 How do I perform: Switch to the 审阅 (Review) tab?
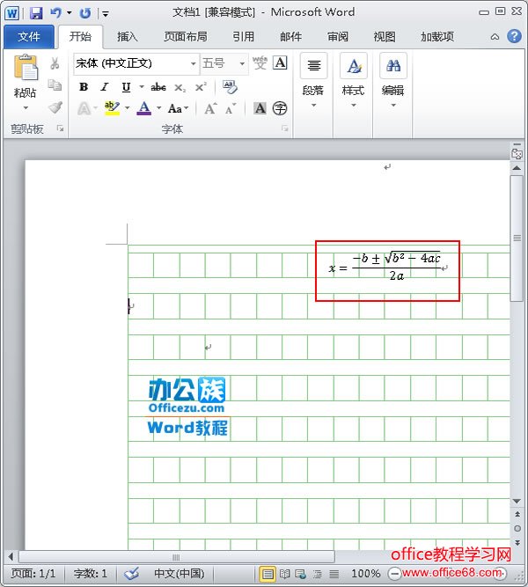tap(338, 37)
